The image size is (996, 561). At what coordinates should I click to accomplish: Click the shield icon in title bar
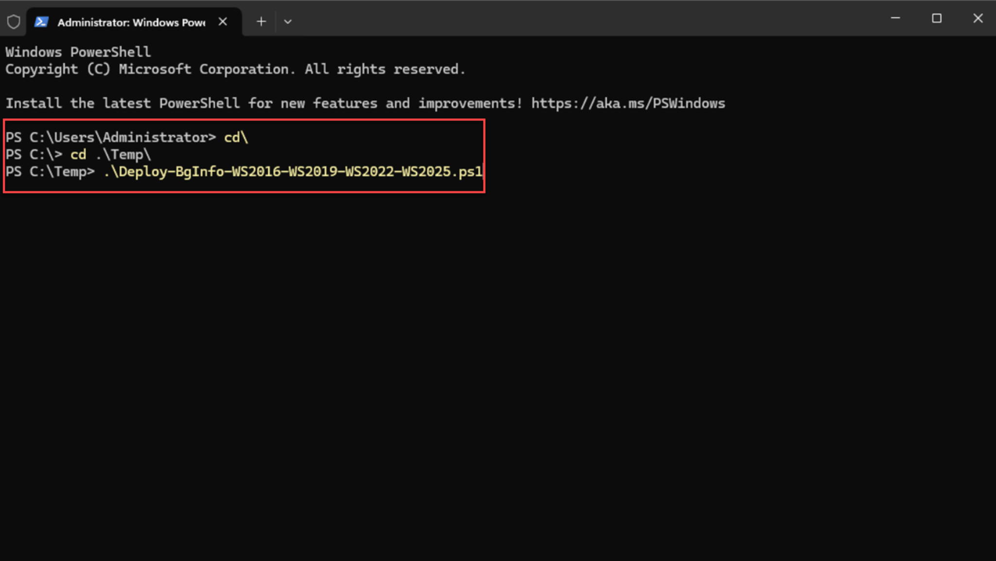coord(14,22)
